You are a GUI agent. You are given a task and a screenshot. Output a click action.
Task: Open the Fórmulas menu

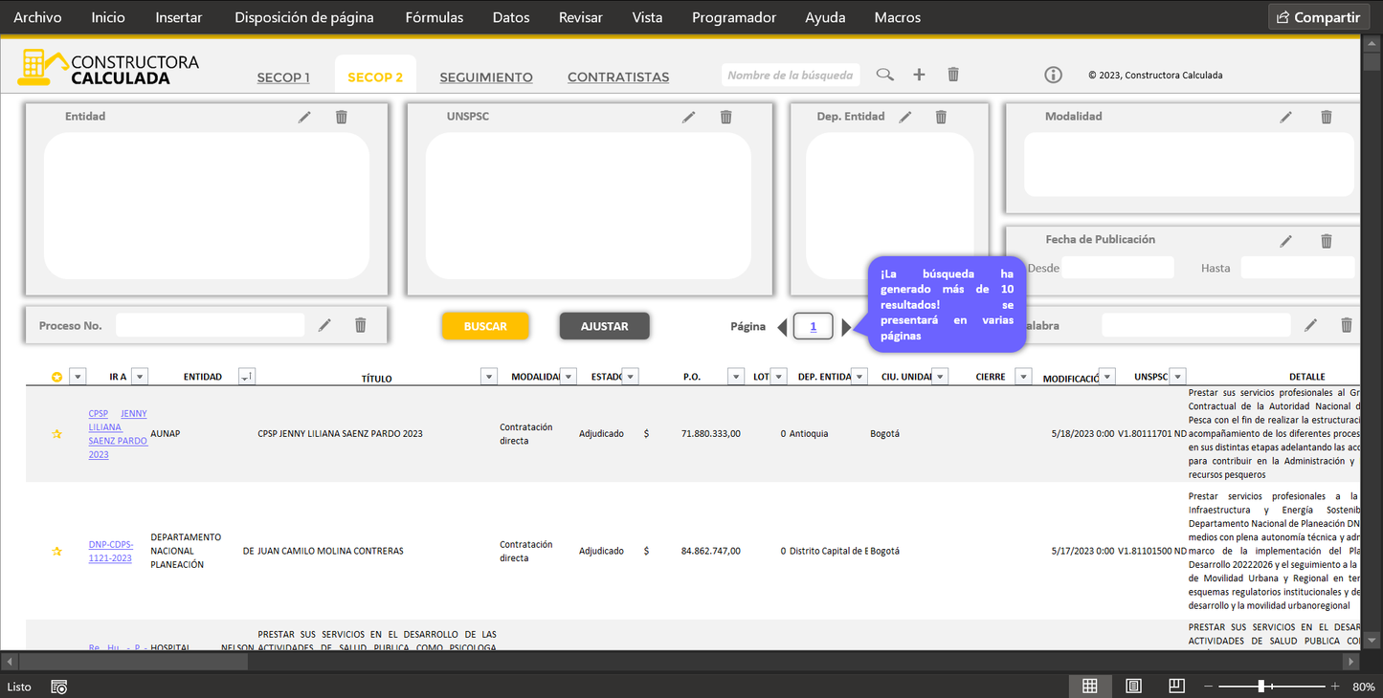click(434, 17)
